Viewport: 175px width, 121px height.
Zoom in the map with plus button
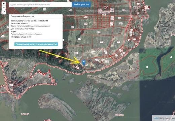click(x=4, y=4)
